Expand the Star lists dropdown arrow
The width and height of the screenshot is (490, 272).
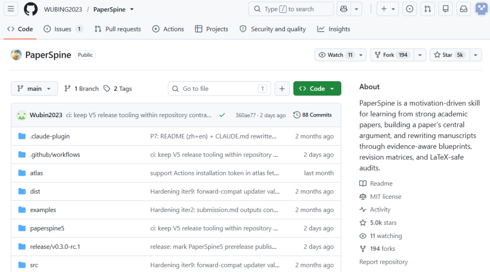coord(475,55)
